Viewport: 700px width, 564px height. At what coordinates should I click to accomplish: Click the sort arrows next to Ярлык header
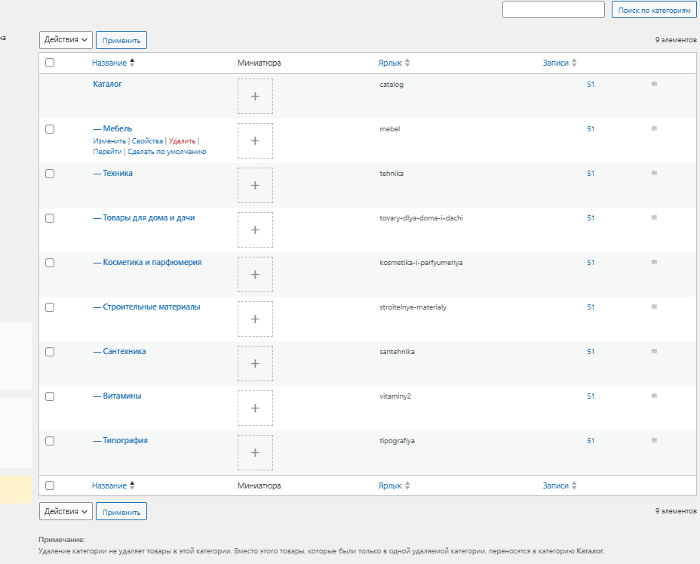click(407, 63)
